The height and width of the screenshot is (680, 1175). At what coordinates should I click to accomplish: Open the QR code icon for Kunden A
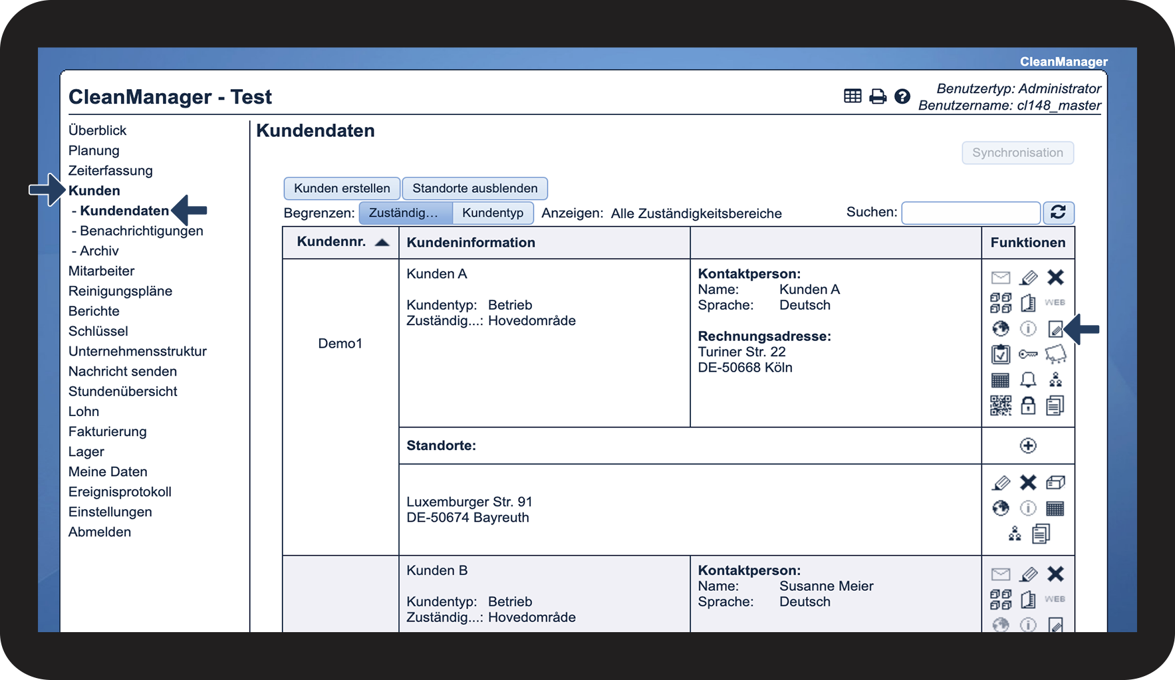(x=1001, y=405)
